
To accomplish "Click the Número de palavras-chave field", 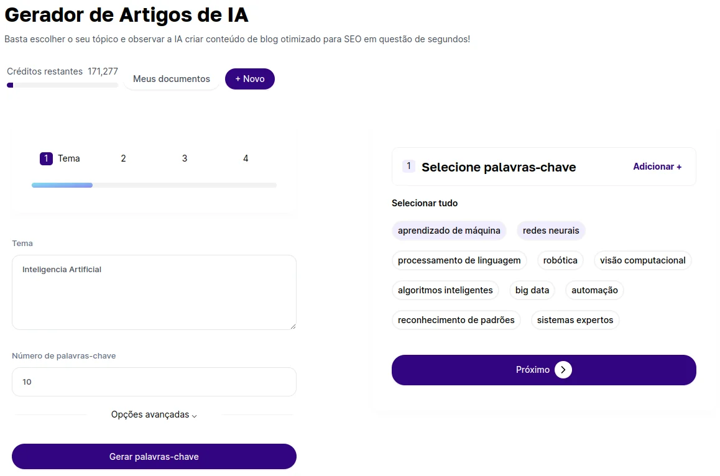I will pyautogui.click(x=154, y=382).
